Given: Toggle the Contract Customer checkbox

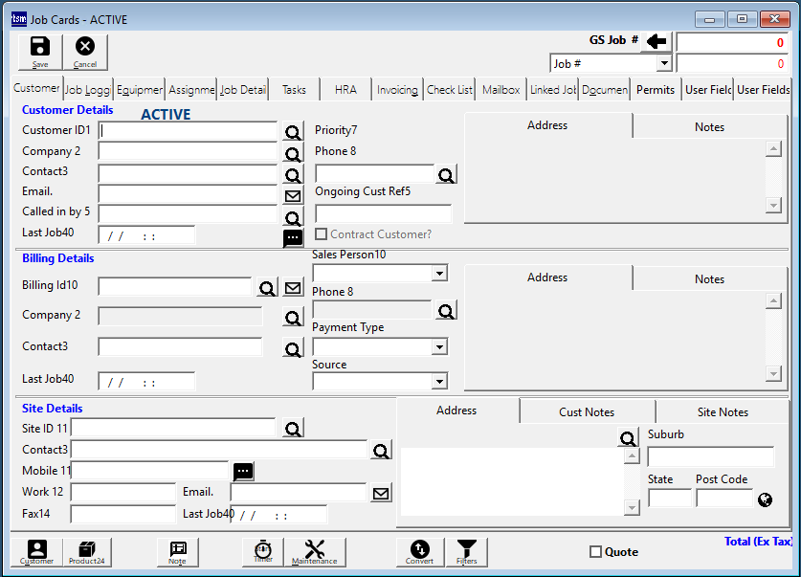Looking at the screenshot, I should (x=322, y=234).
